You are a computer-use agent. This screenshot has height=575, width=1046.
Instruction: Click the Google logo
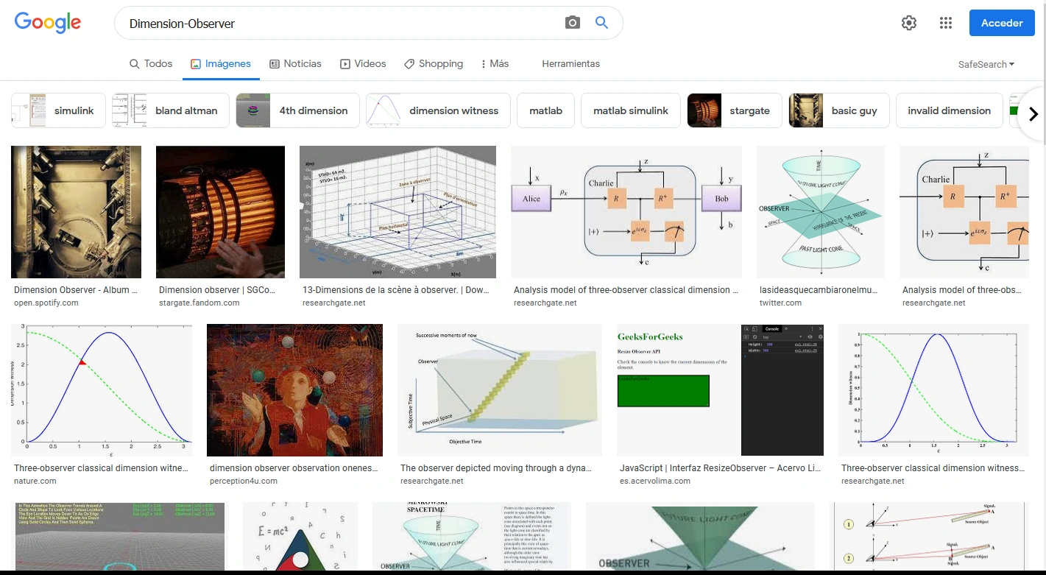[47, 22]
